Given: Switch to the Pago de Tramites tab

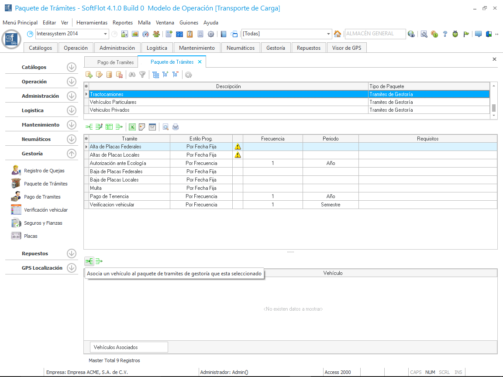Looking at the screenshot, I should pos(115,62).
